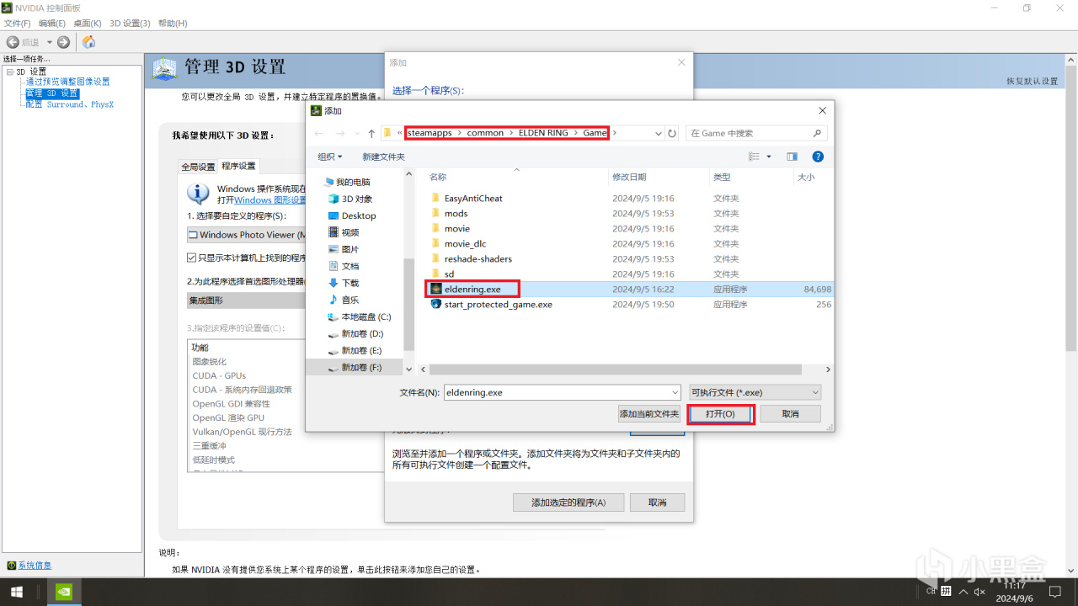This screenshot has width=1078, height=606.
Task: Open the 系统信息 link
Action: [35, 566]
